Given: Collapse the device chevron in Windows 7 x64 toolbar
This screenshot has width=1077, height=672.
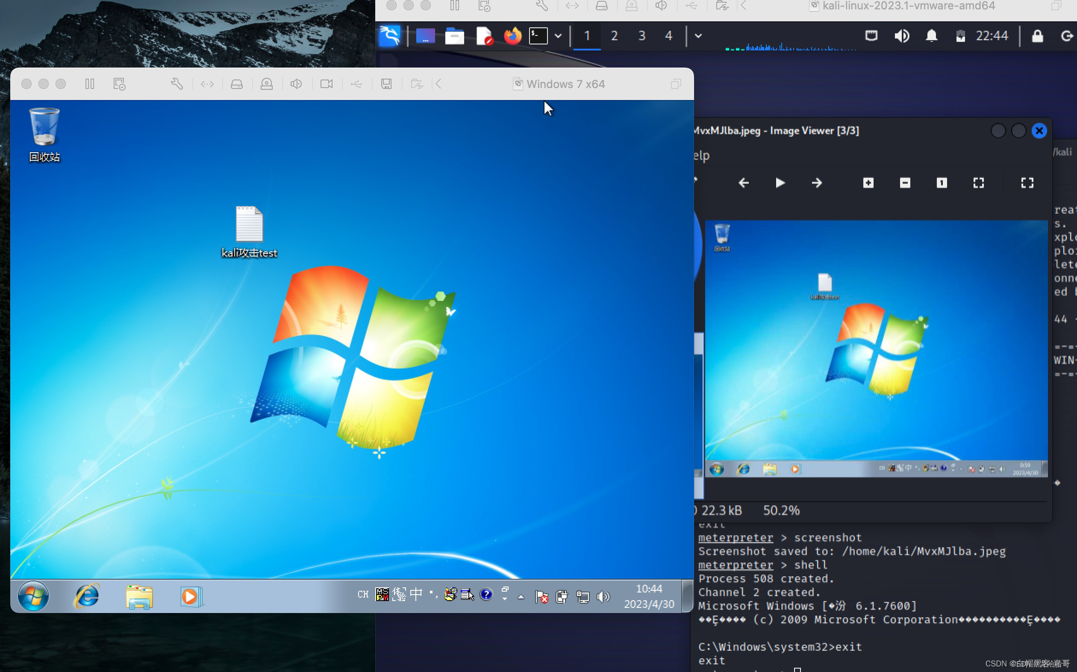Looking at the screenshot, I should pos(438,84).
